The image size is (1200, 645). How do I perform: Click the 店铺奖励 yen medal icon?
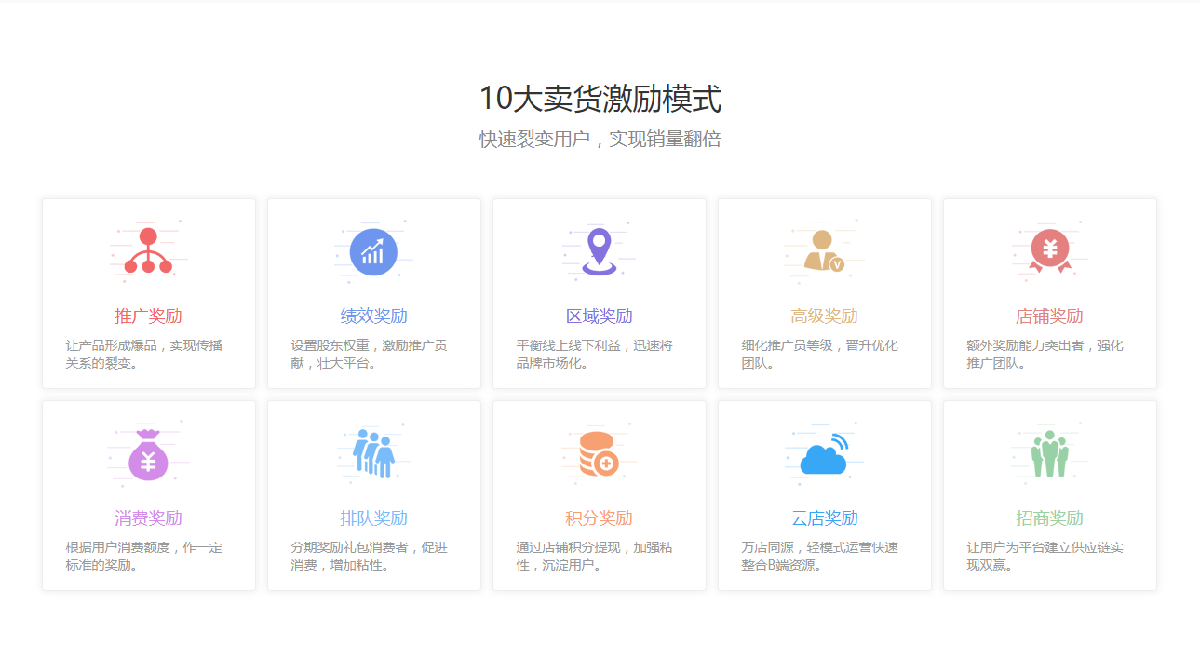tap(1049, 249)
